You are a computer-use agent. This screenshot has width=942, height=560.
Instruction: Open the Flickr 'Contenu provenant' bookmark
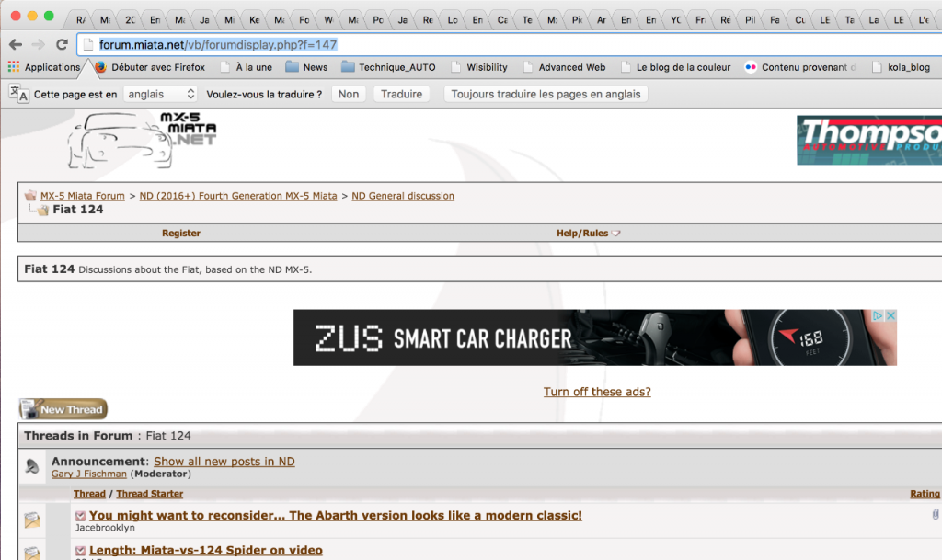tap(799, 67)
